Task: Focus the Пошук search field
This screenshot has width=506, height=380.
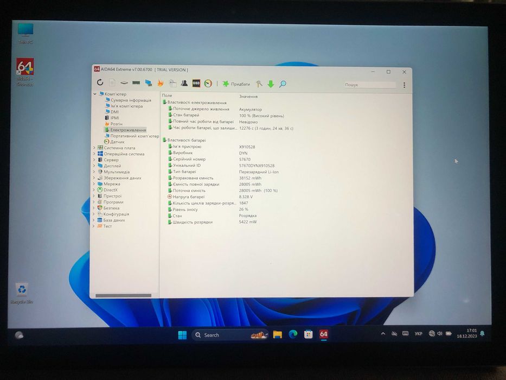Action: coord(370,85)
